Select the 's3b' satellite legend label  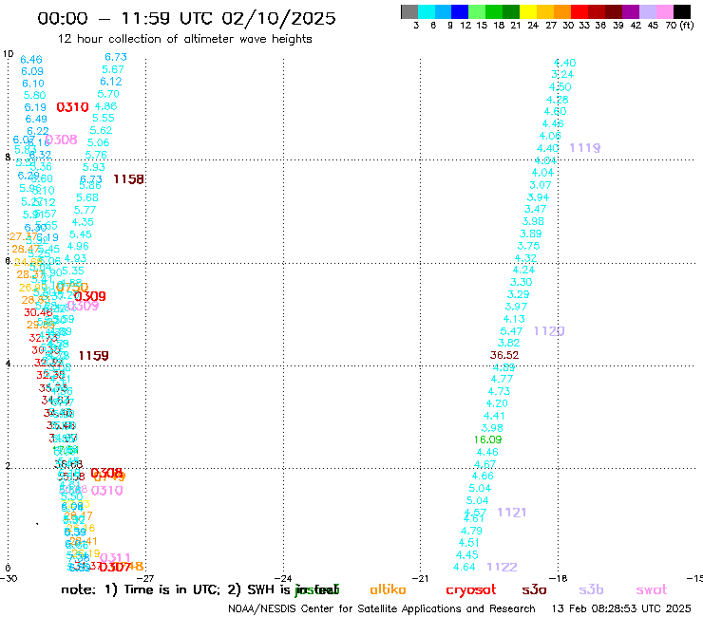pos(591,589)
